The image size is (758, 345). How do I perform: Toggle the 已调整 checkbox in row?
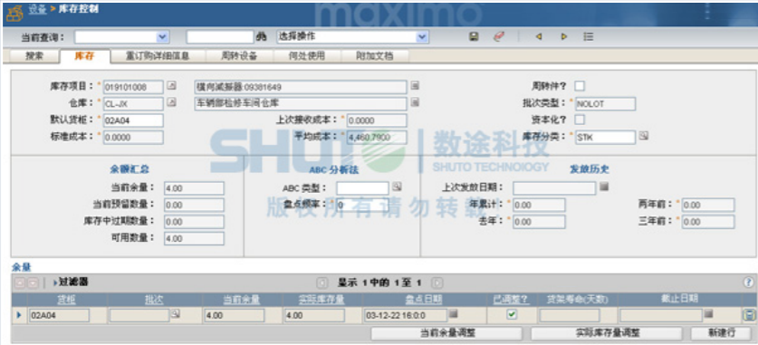512,314
